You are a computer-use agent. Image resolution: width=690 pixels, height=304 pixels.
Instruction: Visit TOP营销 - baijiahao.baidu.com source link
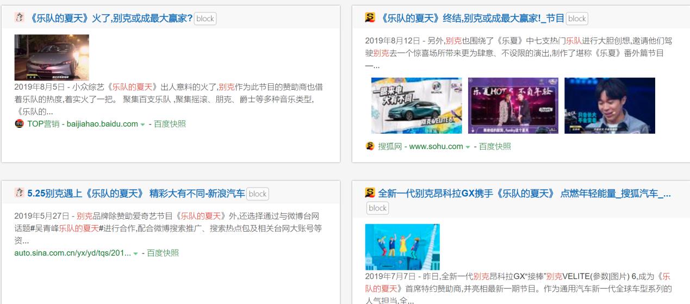point(83,124)
